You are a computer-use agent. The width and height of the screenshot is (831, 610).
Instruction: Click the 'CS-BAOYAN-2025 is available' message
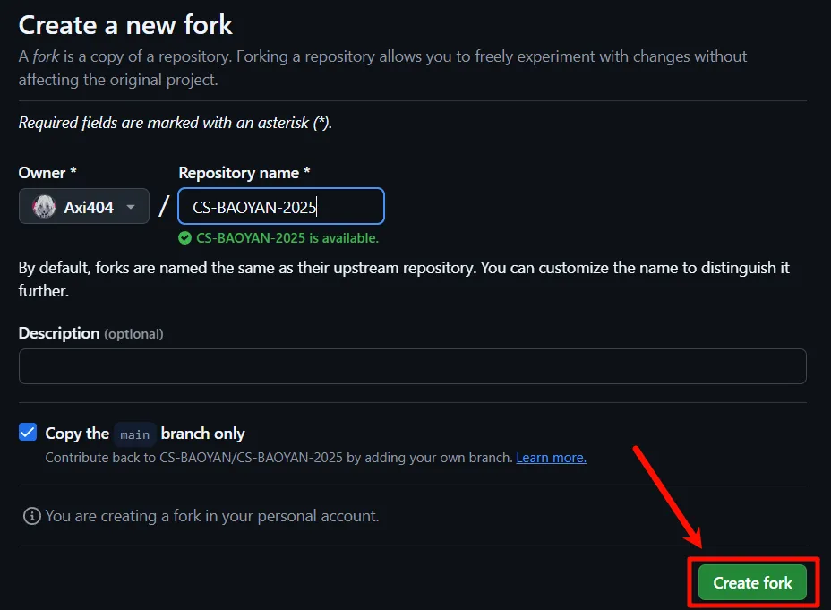pos(287,238)
